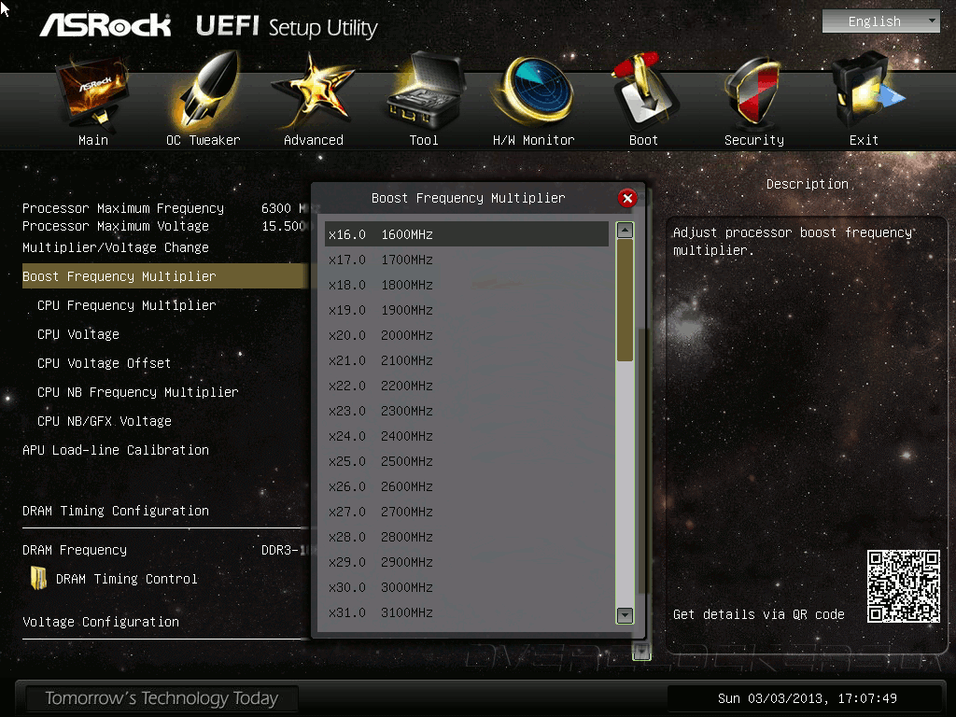Viewport: 956px width, 717px height.
Task: Select the CPU NB Frequency Multiplier setting
Action: [138, 392]
